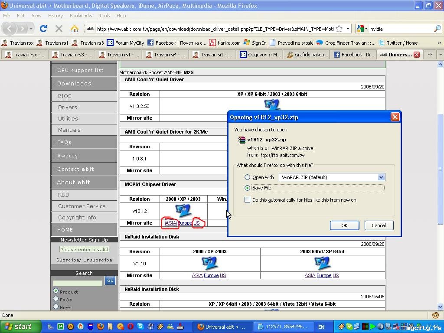Open the search engine selector dropdown
Viewport: 444px width, 333px height.
[x=362, y=29]
